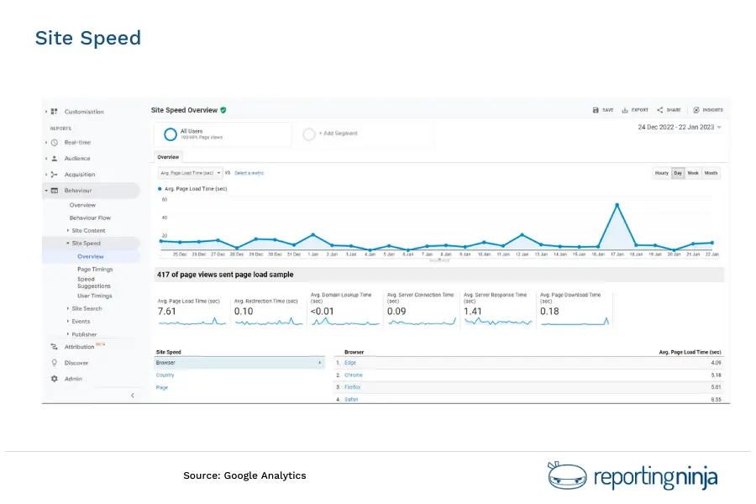Open the Chrome browser row link
The width and height of the screenshot is (756, 504).
(x=353, y=375)
